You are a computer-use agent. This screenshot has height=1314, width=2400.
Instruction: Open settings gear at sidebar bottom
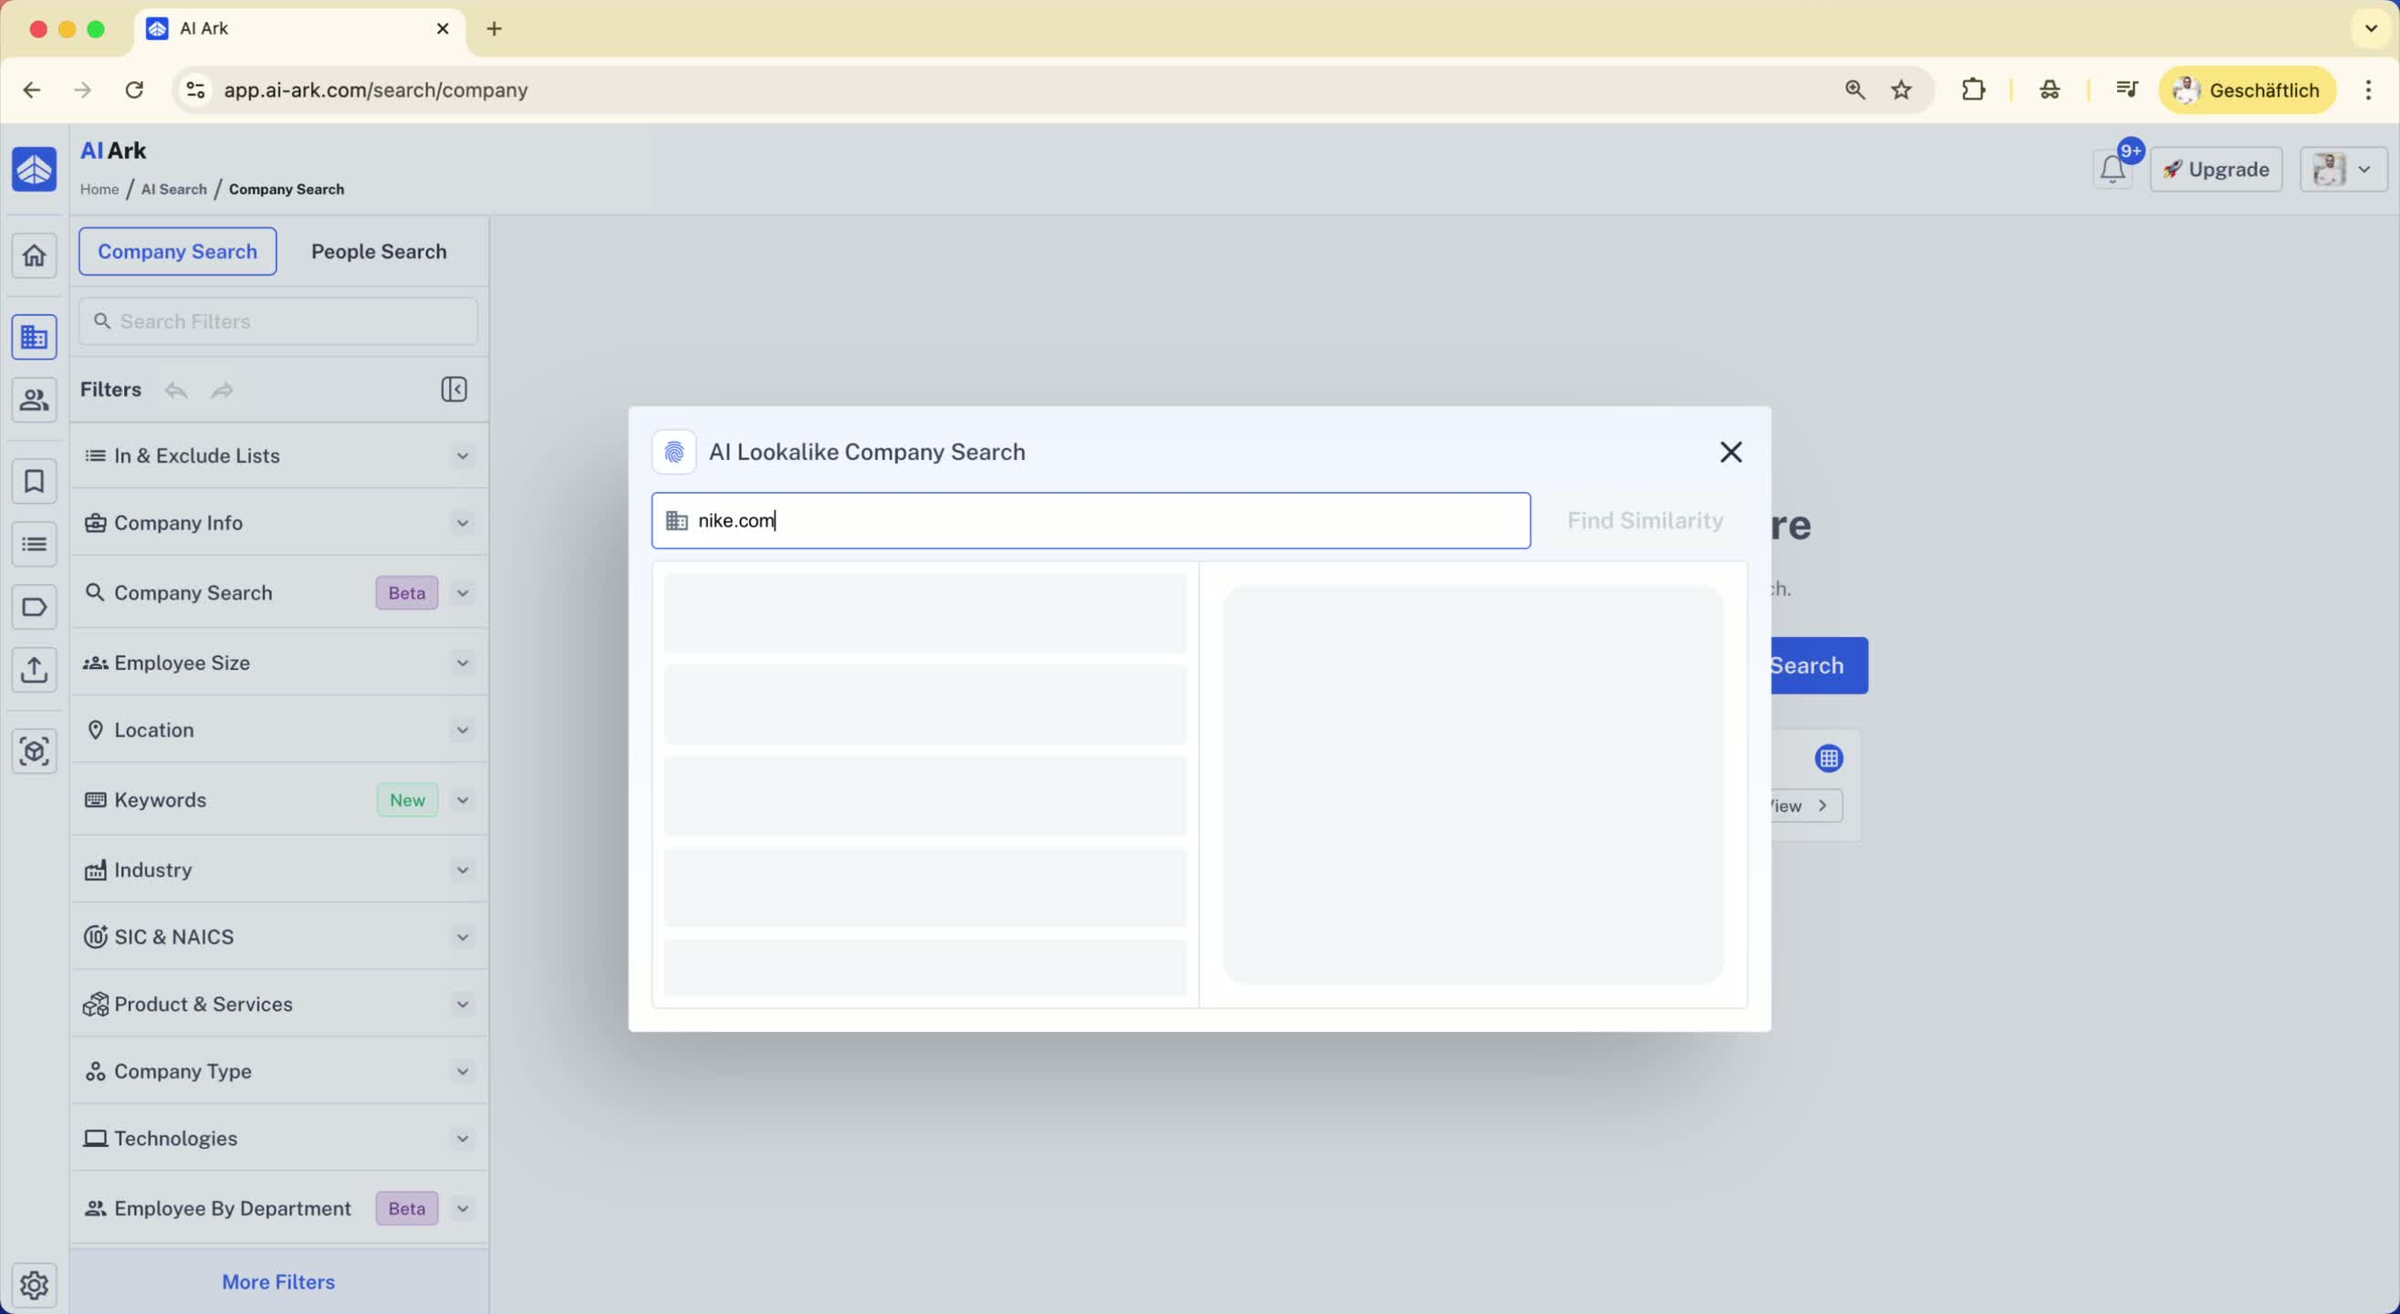(x=35, y=1284)
